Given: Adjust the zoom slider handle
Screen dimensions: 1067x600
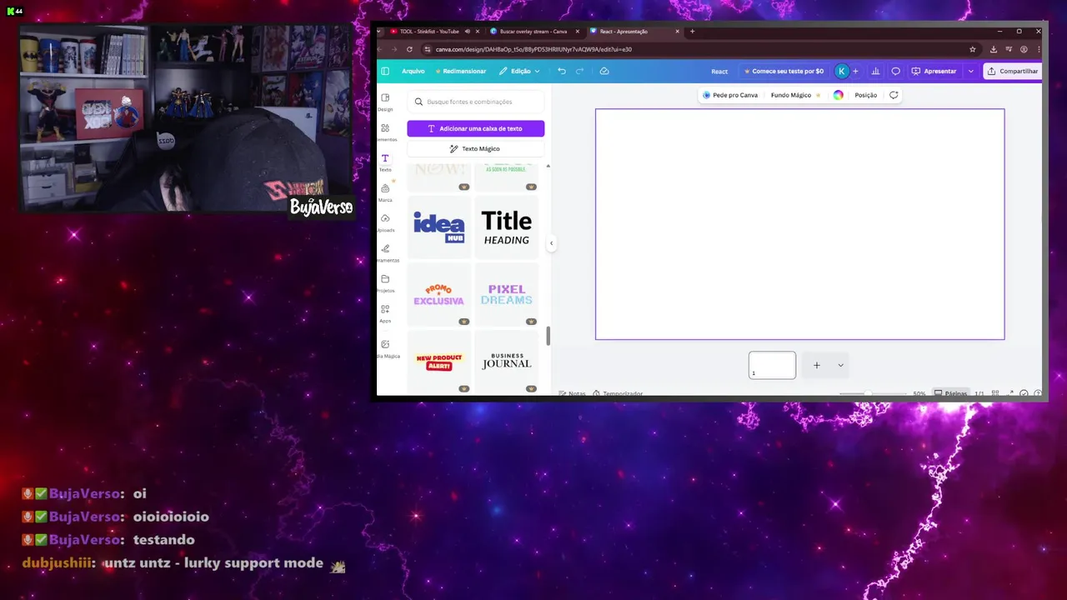Looking at the screenshot, I should coord(868,393).
